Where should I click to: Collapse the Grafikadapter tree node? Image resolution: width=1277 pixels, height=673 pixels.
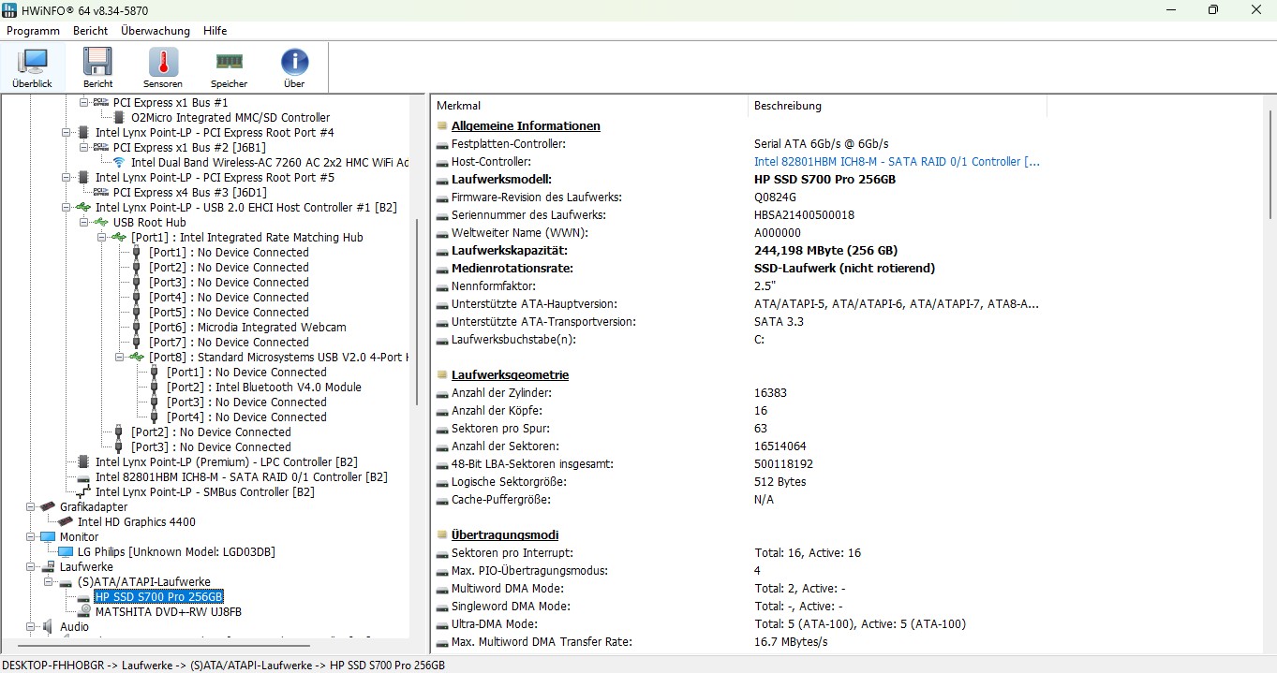32,507
